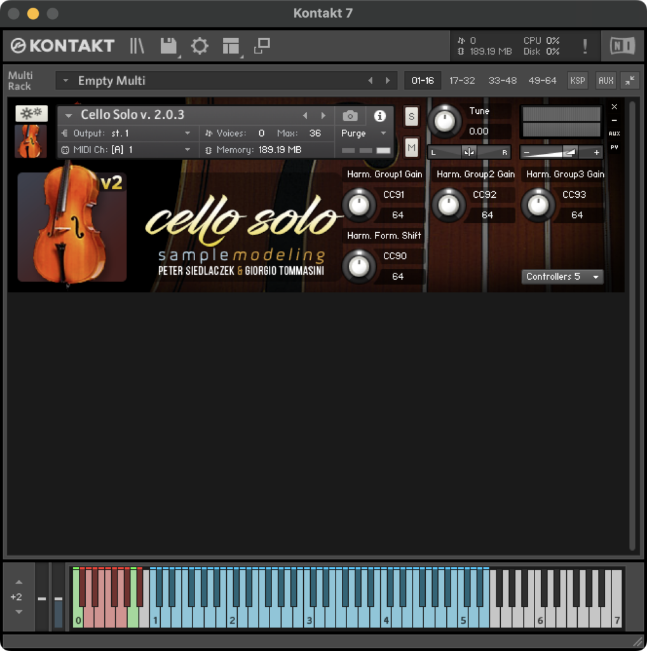Click the Harm. Form. Shift knob
The height and width of the screenshot is (651, 647).
[x=359, y=266]
